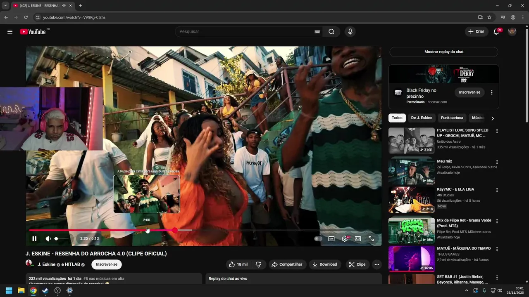Reload the page

tap(26, 17)
